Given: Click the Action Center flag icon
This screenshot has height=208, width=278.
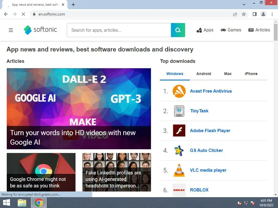Looking at the screenshot, I should pos(252,203).
